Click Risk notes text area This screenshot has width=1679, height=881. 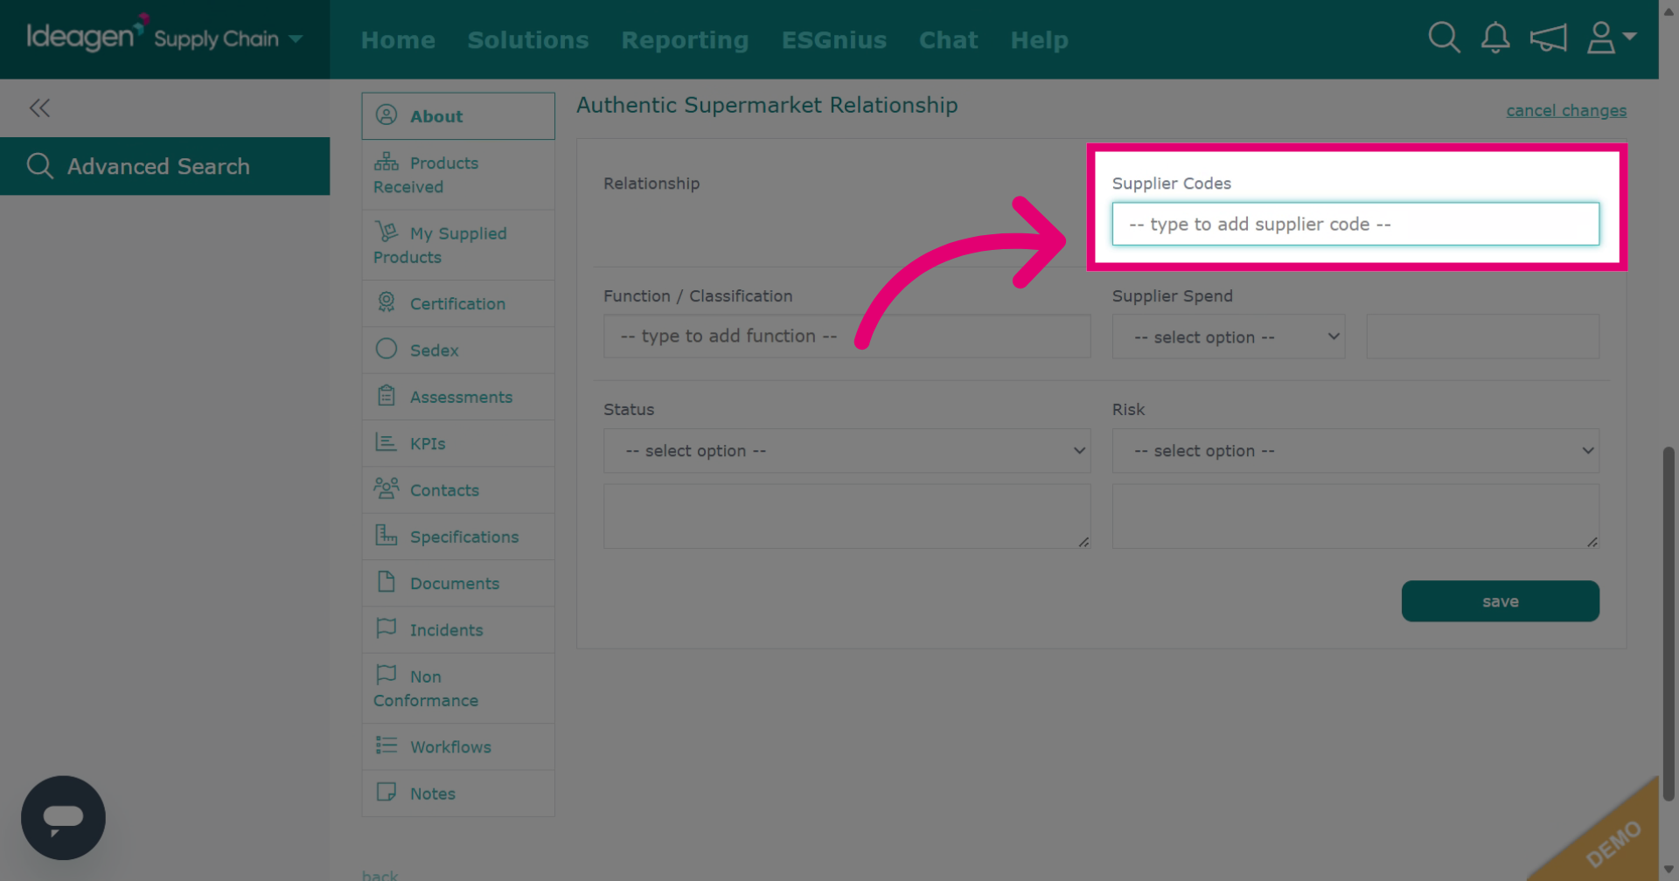pyautogui.click(x=1355, y=517)
